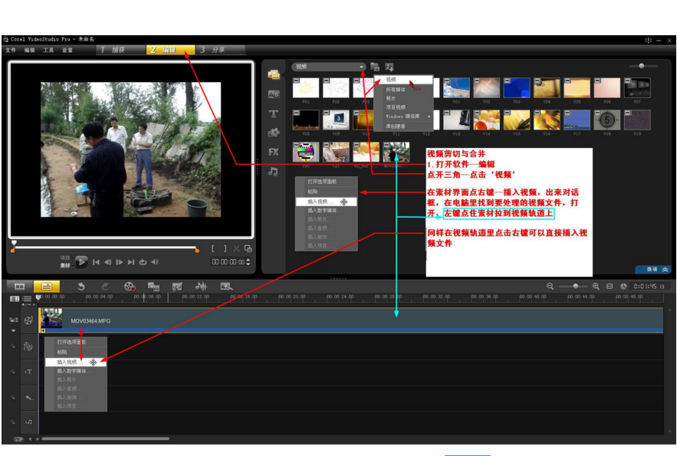Switch to storyboard view icon

click(x=20, y=286)
